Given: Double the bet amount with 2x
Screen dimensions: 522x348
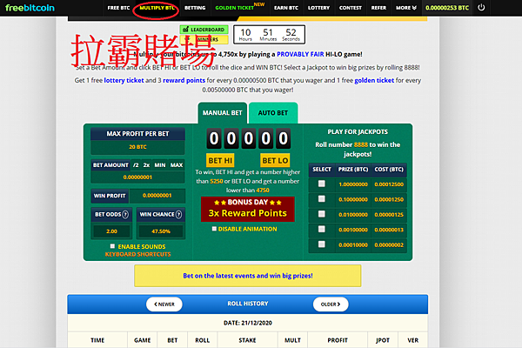Looking at the screenshot, I should coord(146,165).
